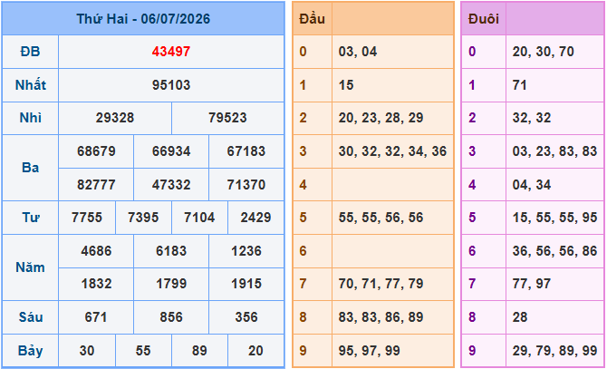Click the Năm prize number 4686
The width and height of the screenshot is (607, 369).
tap(96, 251)
